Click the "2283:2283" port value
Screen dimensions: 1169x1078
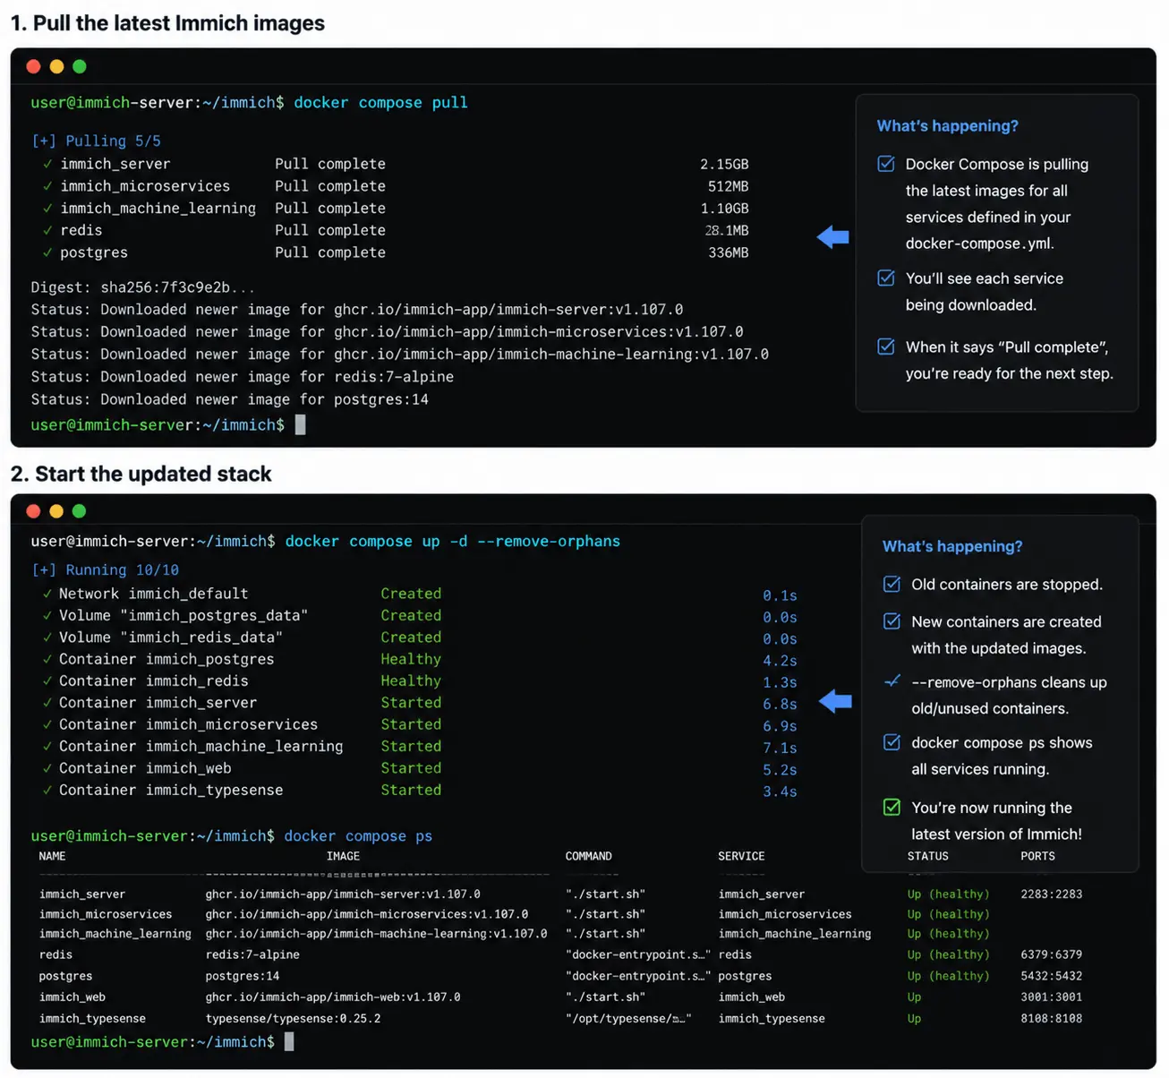[x=1051, y=894]
